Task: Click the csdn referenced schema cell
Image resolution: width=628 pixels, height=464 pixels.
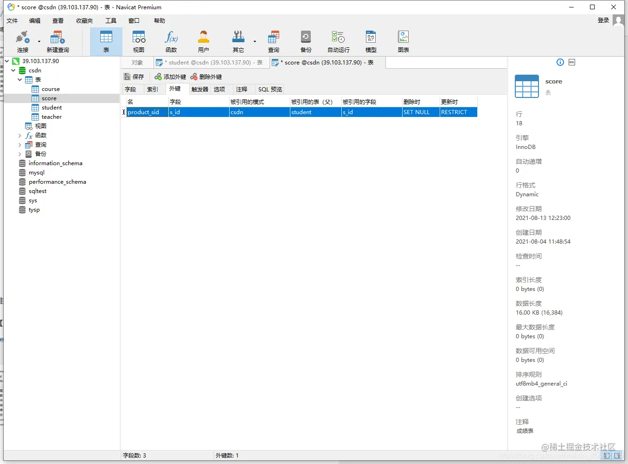Action: point(259,112)
